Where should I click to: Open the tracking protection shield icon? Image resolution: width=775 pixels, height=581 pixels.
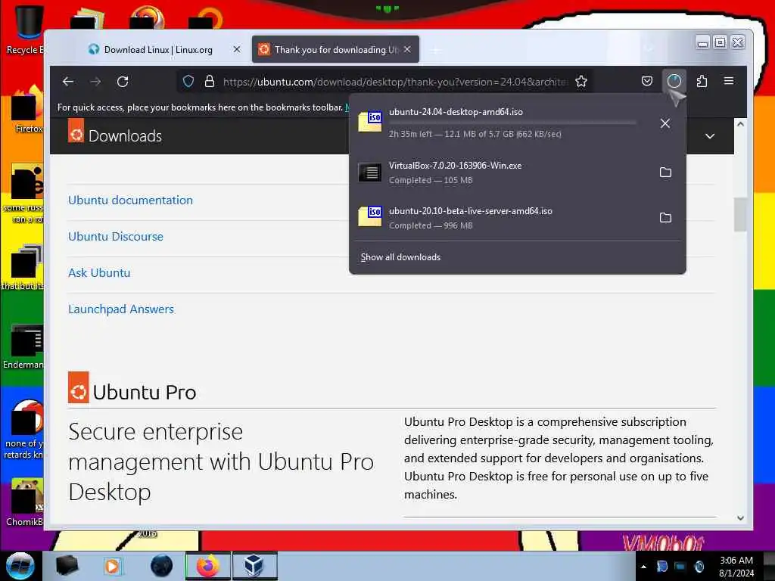tap(188, 81)
